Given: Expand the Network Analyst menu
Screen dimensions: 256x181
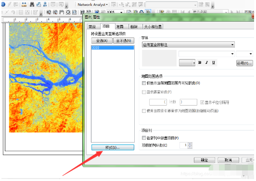Looking at the screenshot, I should [92, 5].
